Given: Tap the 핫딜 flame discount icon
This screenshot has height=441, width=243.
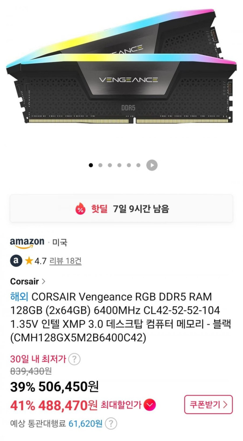Looking at the screenshot, I should (x=80, y=209).
